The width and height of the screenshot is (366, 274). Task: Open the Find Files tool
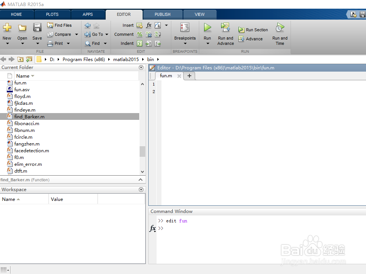pyautogui.click(x=59, y=25)
